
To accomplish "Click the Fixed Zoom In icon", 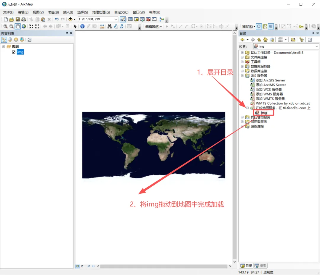I will click(31, 26).
